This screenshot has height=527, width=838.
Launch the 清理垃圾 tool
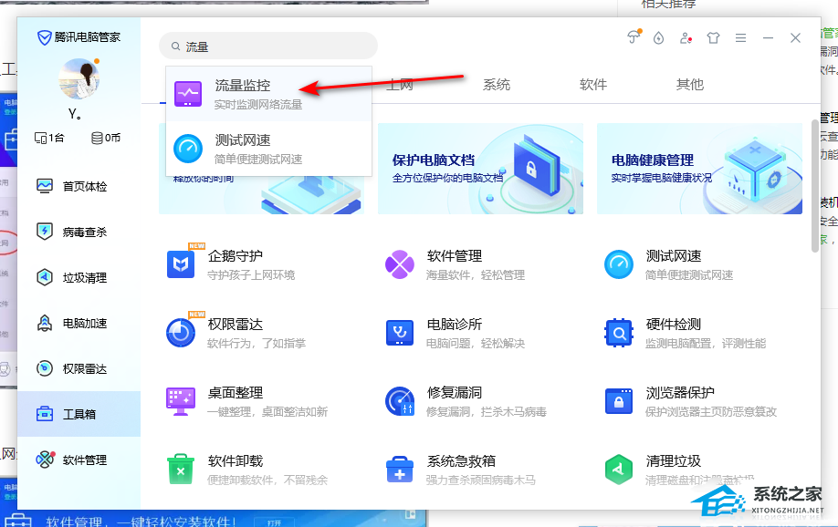[x=679, y=470]
